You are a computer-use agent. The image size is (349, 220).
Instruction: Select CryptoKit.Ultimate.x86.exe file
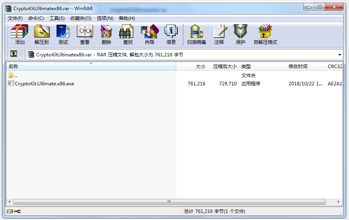[44, 83]
